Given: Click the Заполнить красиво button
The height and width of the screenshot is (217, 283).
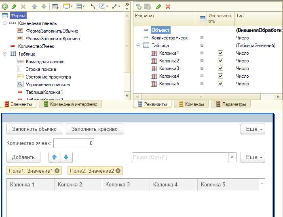Looking at the screenshot, I should pos(95,129).
